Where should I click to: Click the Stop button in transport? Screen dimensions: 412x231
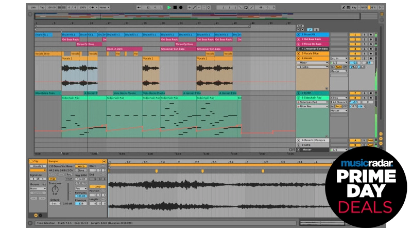tap(175, 8)
